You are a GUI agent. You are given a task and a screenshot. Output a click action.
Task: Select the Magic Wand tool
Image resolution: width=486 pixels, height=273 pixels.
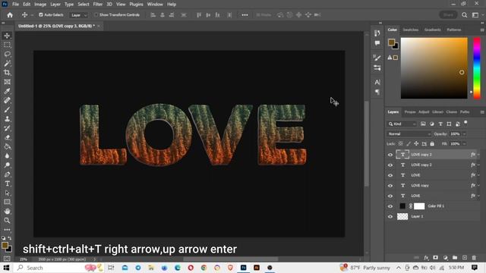click(7, 64)
